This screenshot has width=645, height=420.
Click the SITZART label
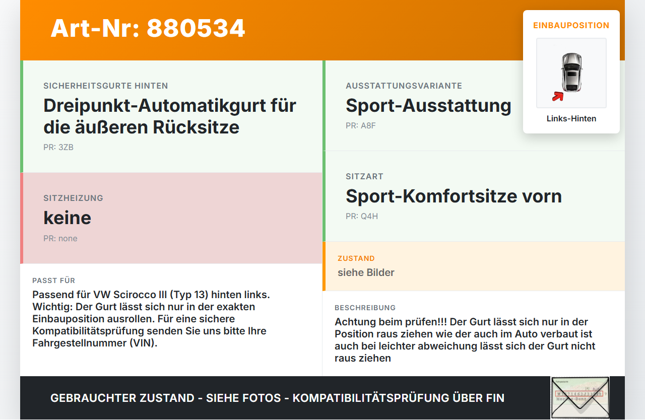pyautogui.click(x=364, y=177)
